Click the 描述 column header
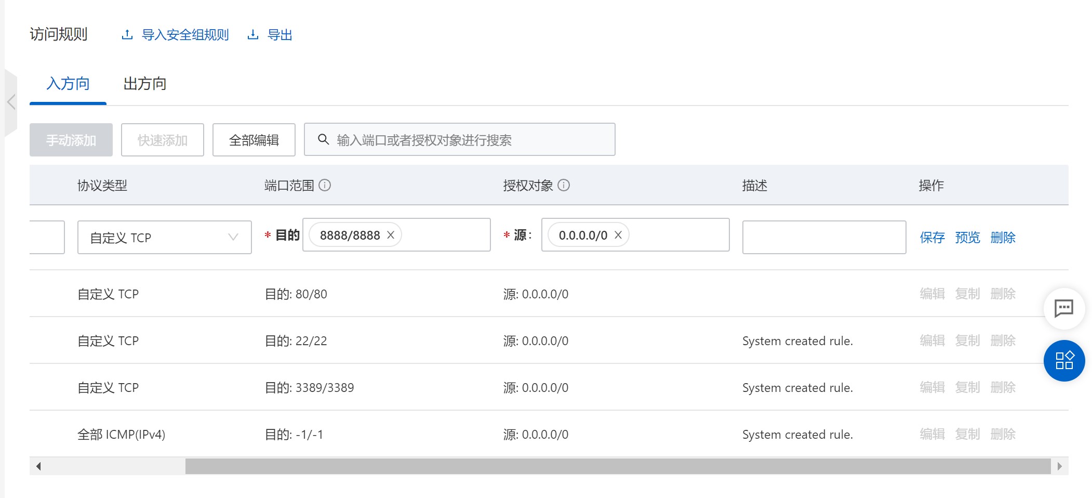 coord(755,186)
